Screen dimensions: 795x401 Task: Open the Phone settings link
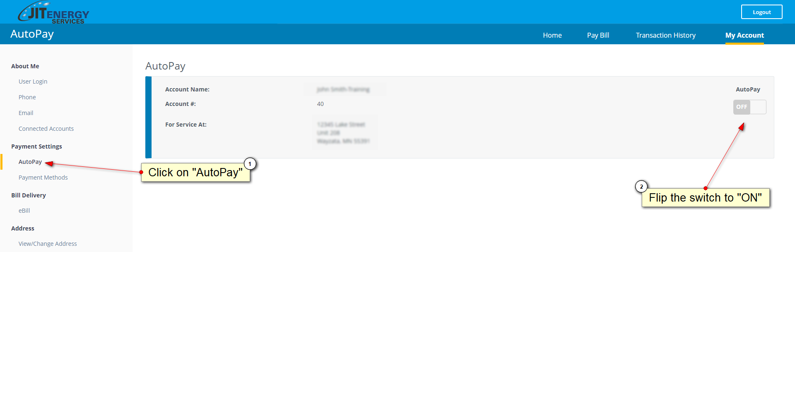pos(27,97)
